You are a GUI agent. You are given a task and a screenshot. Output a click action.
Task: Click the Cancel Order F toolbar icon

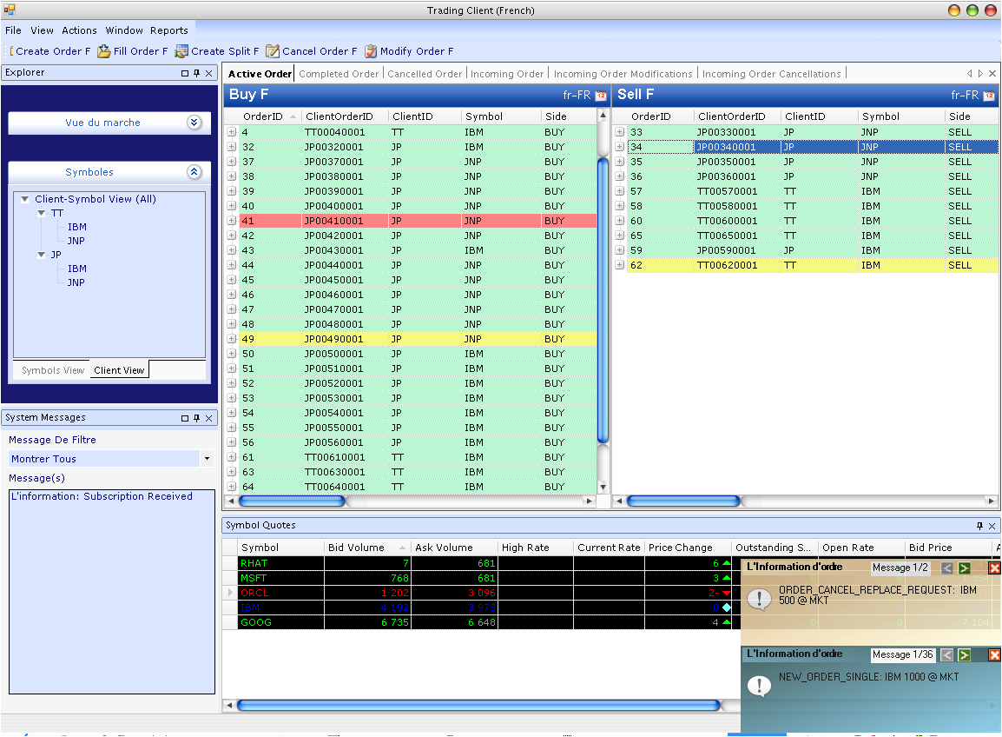tap(273, 51)
